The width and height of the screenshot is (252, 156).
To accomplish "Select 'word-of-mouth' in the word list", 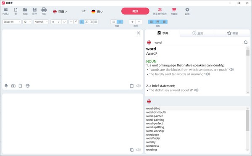I will (x=156, y=112).
